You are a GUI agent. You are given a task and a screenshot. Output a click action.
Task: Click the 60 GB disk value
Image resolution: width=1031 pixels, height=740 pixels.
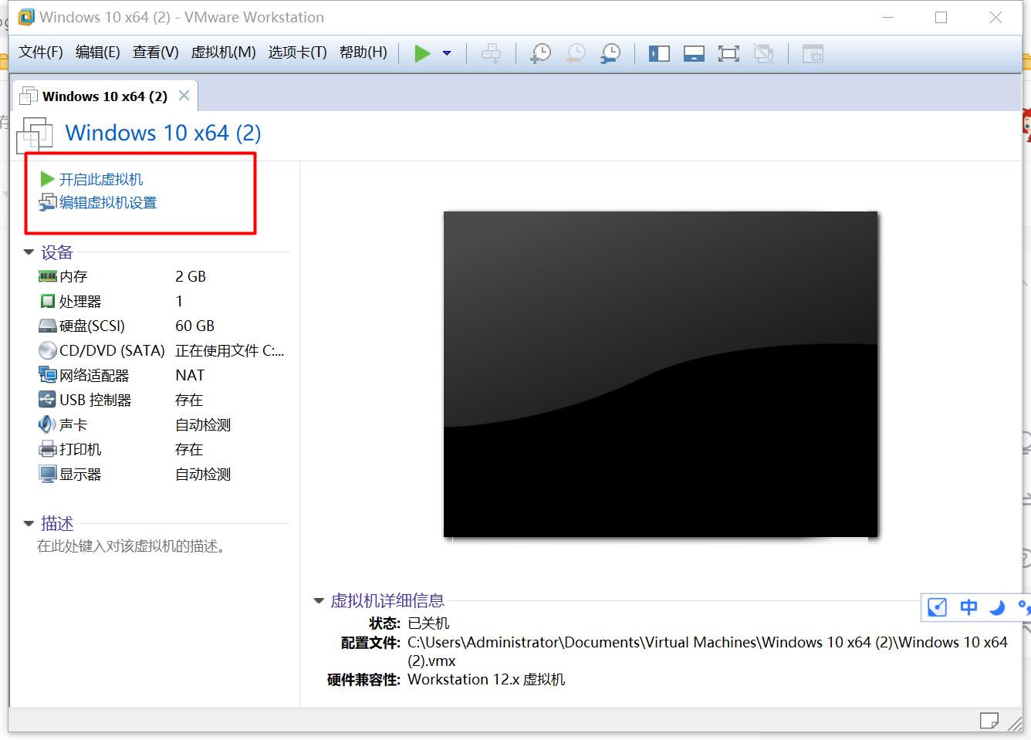[x=194, y=326]
